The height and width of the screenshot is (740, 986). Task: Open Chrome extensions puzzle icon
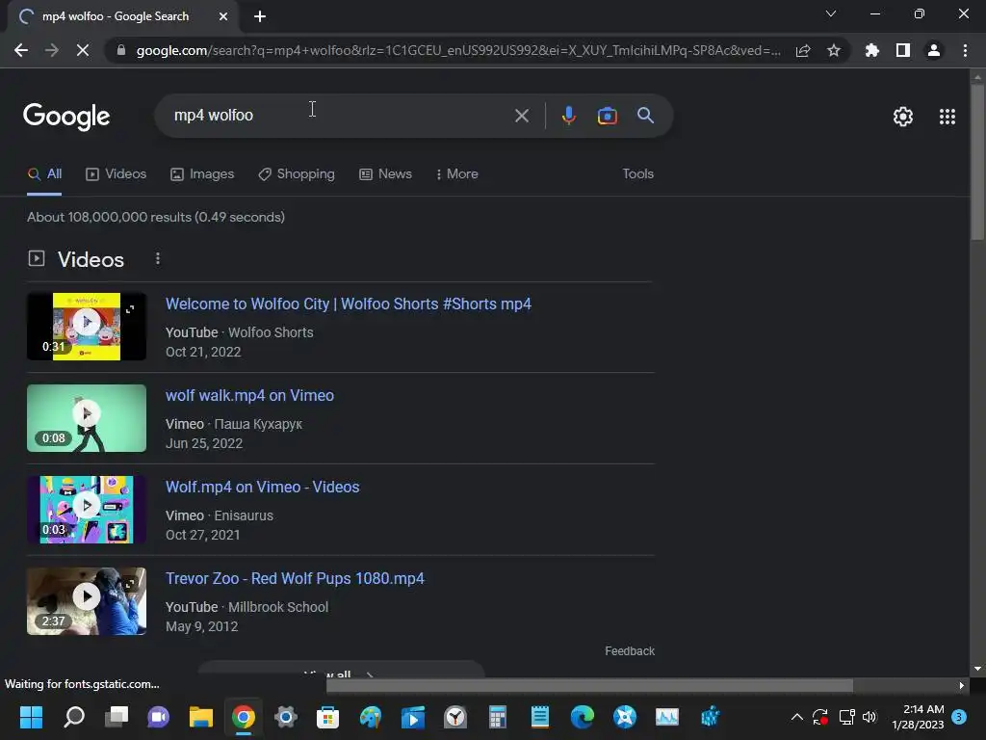pos(872,50)
